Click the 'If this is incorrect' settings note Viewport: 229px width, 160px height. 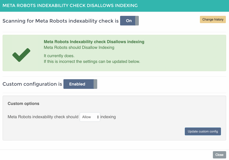coord(92,62)
